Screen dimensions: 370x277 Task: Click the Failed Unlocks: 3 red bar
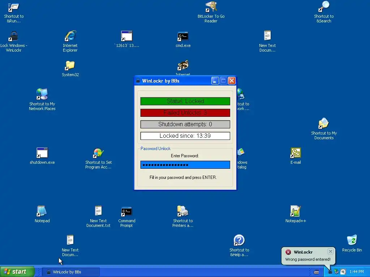click(x=185, y=113)
